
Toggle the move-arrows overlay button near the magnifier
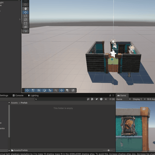62,90
